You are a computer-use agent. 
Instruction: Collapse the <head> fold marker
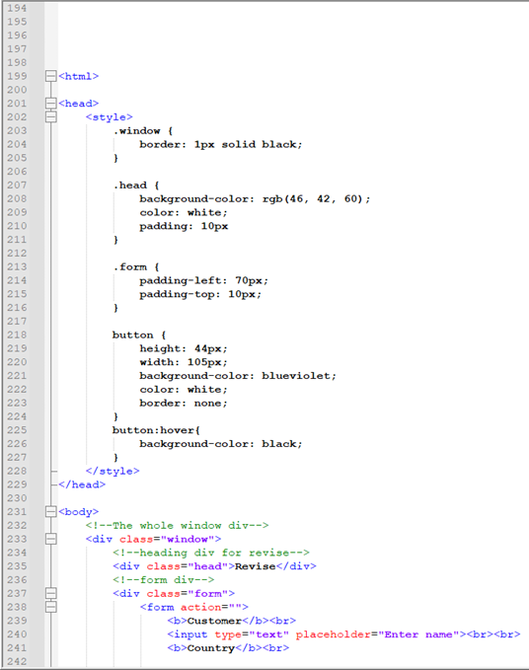[51, 104]
